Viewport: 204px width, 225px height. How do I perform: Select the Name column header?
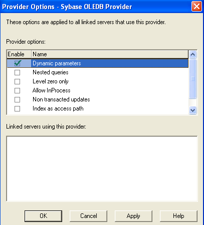[x=110, y=54]
